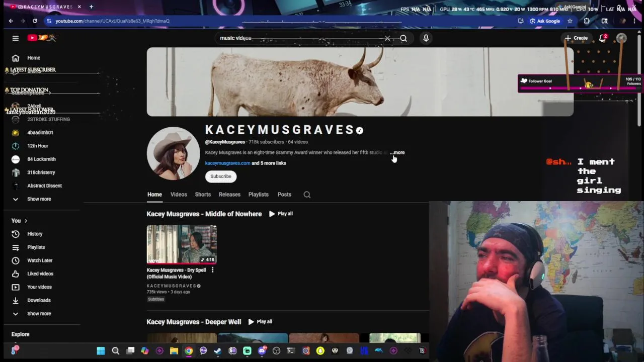This screenshot has height=362, width=644.
Task: Play all in Deeper Well playlist
Action: tap(260, 322)
